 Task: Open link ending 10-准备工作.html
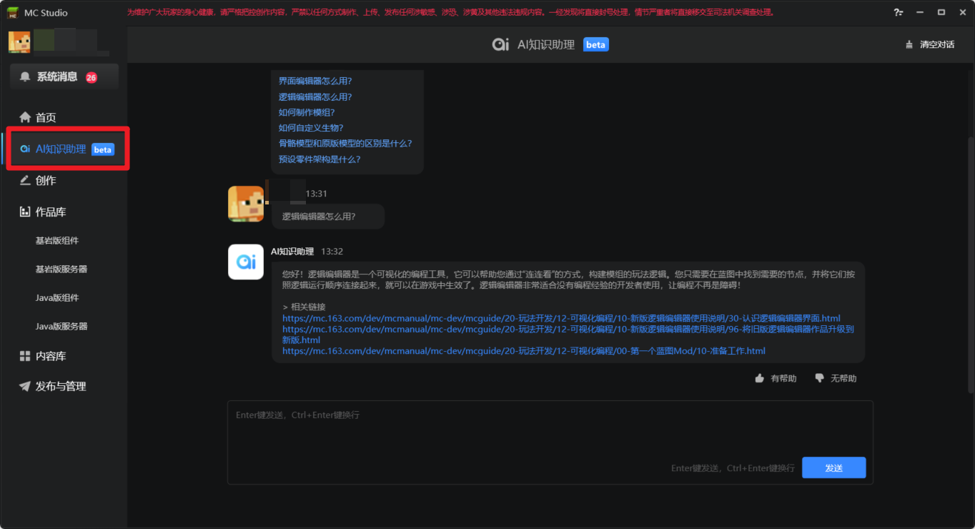tap(524, 351)
